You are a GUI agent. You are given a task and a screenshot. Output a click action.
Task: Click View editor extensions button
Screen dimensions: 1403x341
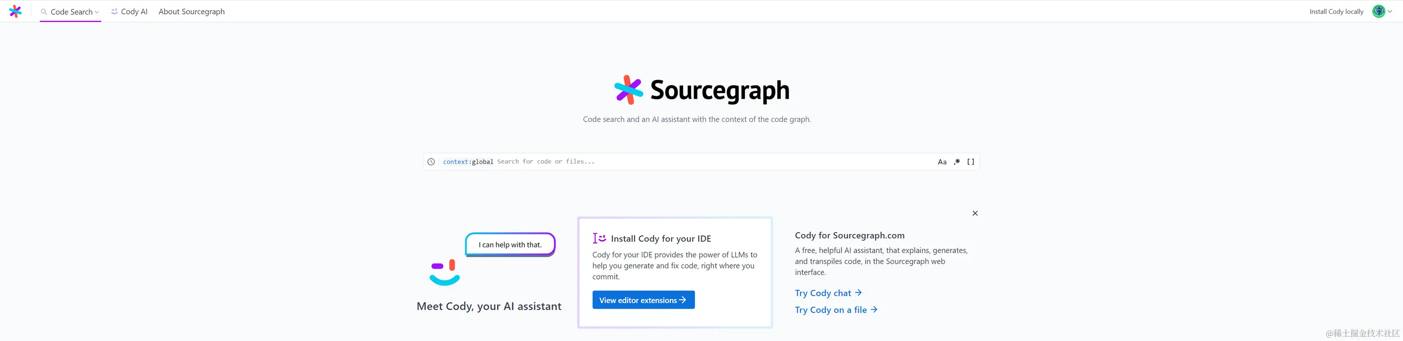pyautogui.click(x=643, y=300)
